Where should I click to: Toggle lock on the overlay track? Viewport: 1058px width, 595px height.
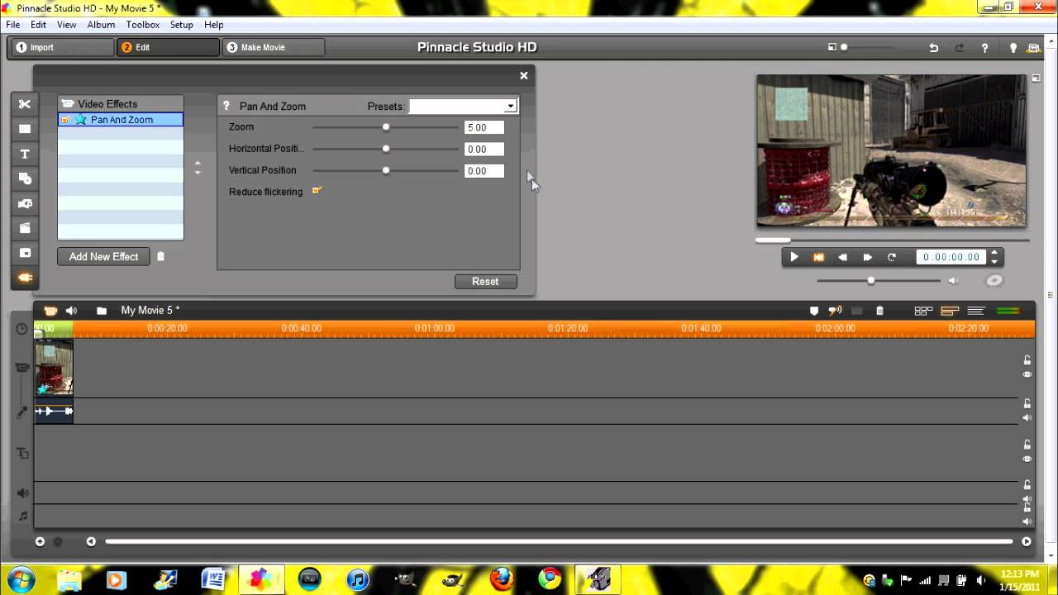click(x=1027, y=445)
